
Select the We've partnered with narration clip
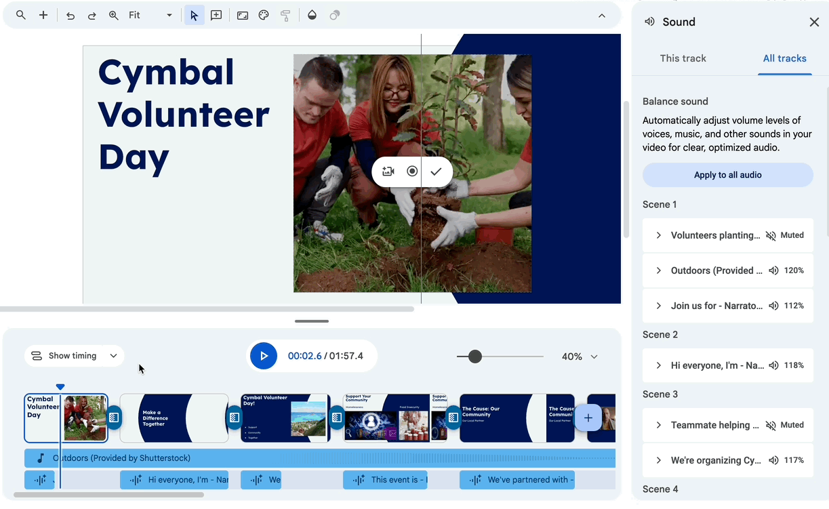(x=517, y=480)
